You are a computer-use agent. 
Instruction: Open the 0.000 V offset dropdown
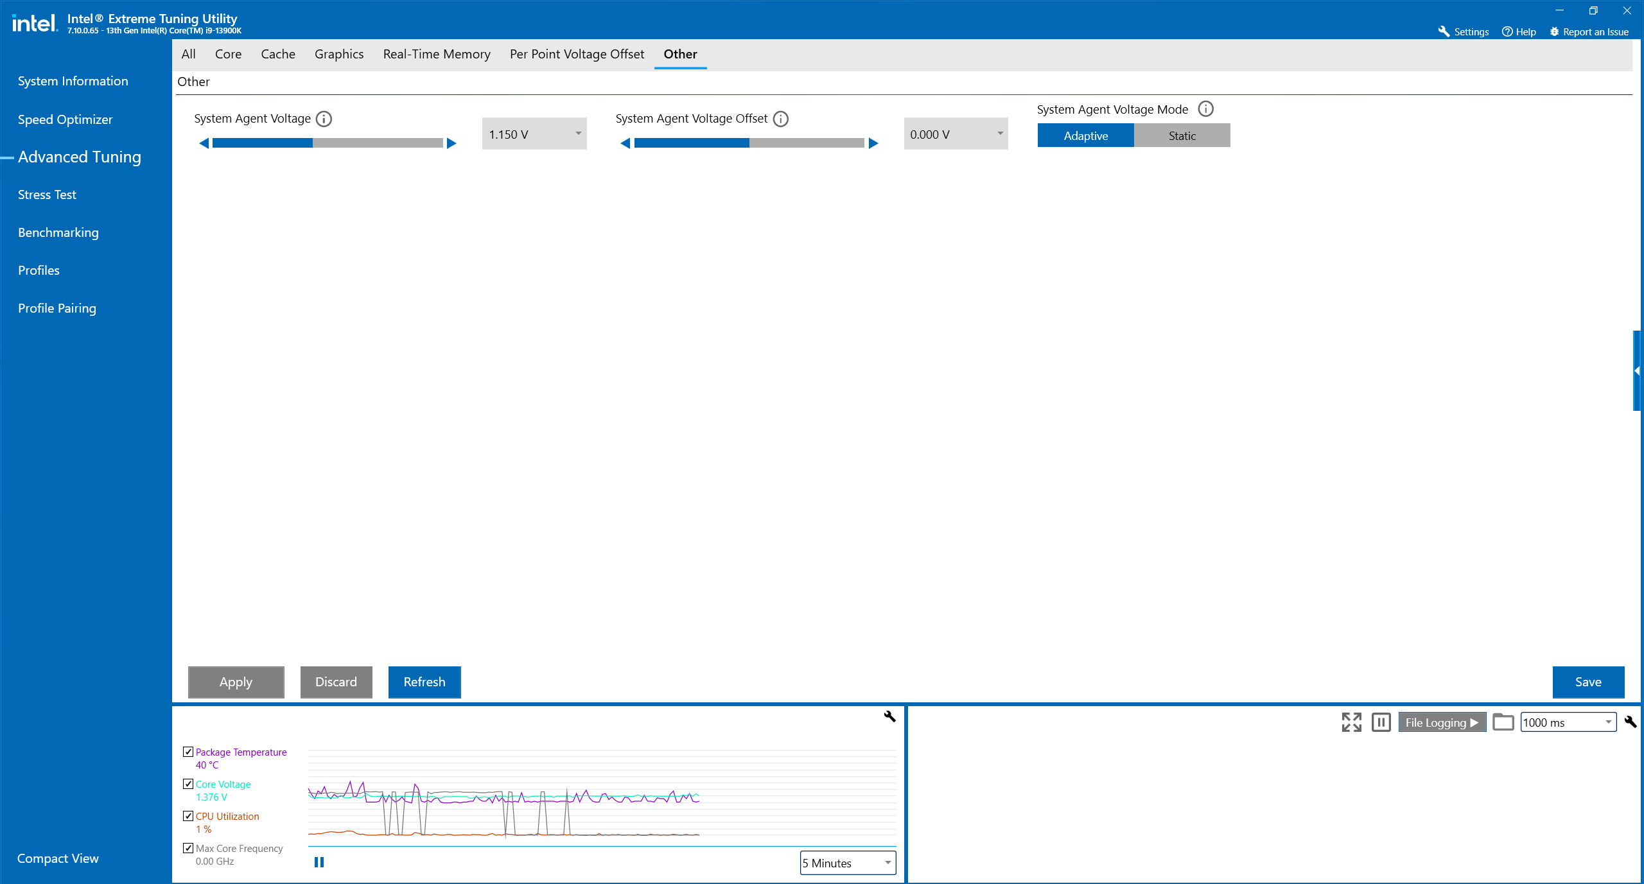click(956, 134)
